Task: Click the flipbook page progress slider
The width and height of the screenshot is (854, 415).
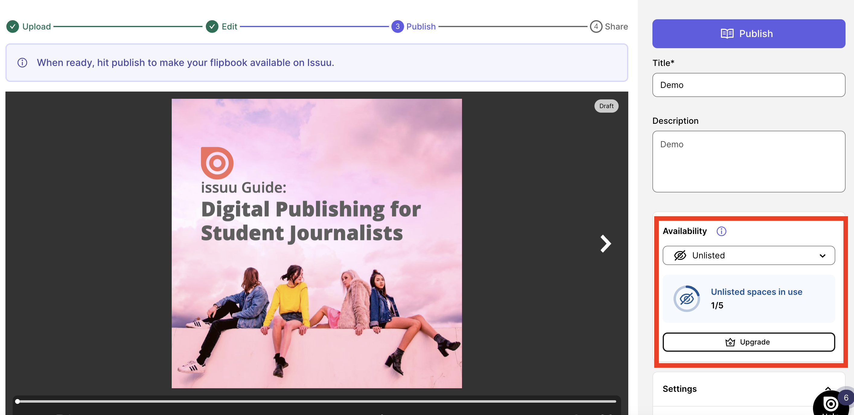Action: coord(316,401)
